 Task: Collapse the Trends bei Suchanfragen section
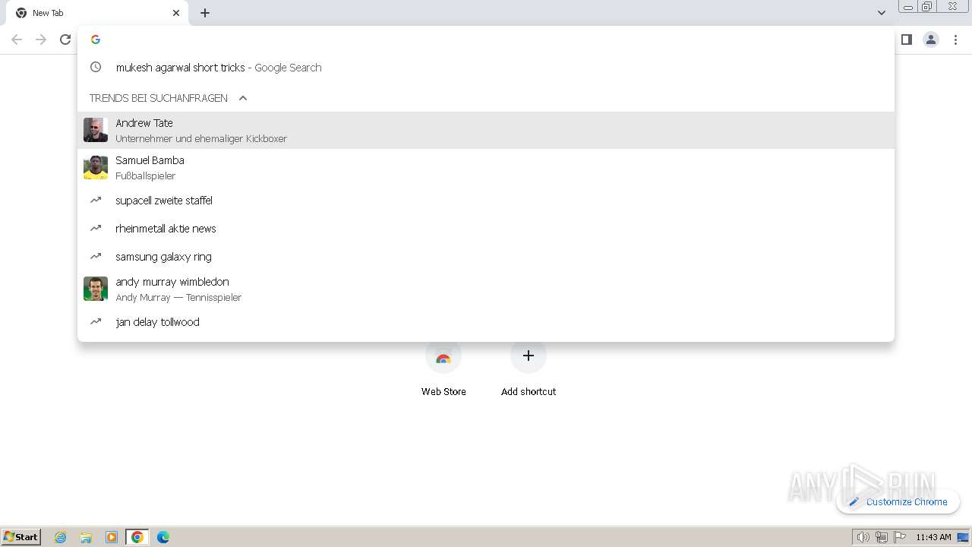tap(243, 98)
